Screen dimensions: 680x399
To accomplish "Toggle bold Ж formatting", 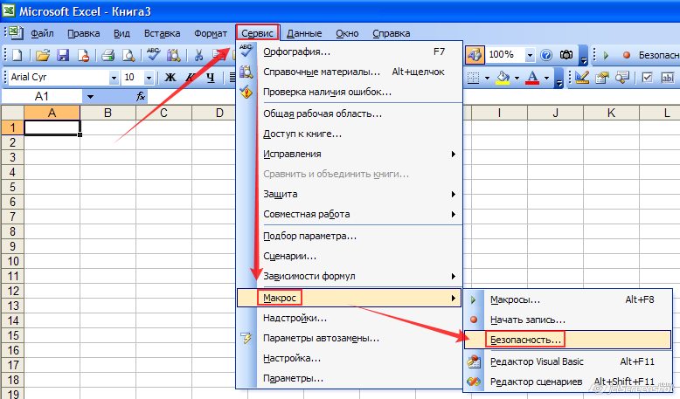I will click(x=170, y=78).
